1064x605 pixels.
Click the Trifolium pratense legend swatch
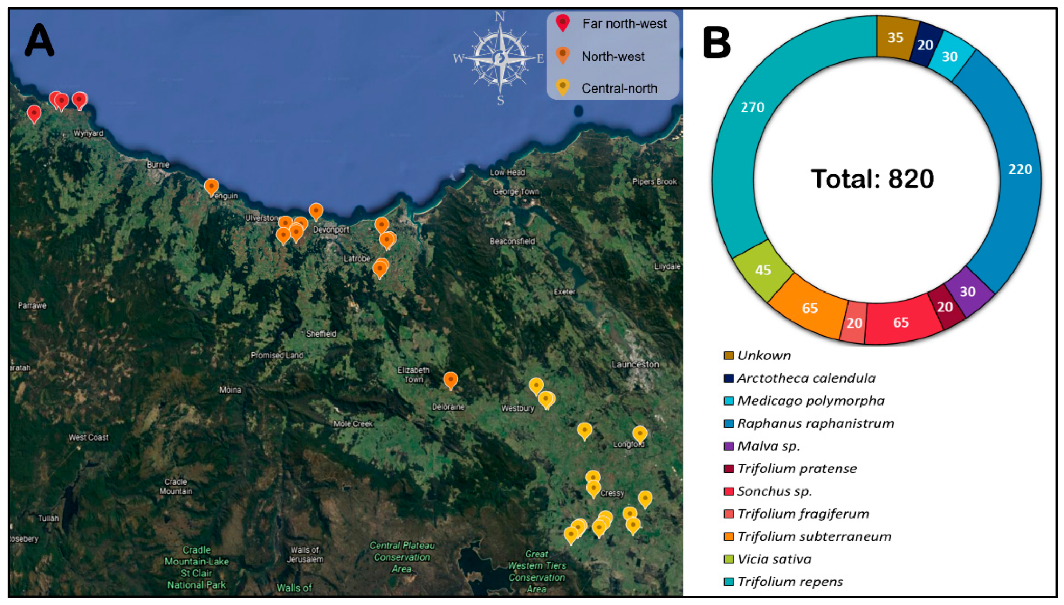click(728, 469)
